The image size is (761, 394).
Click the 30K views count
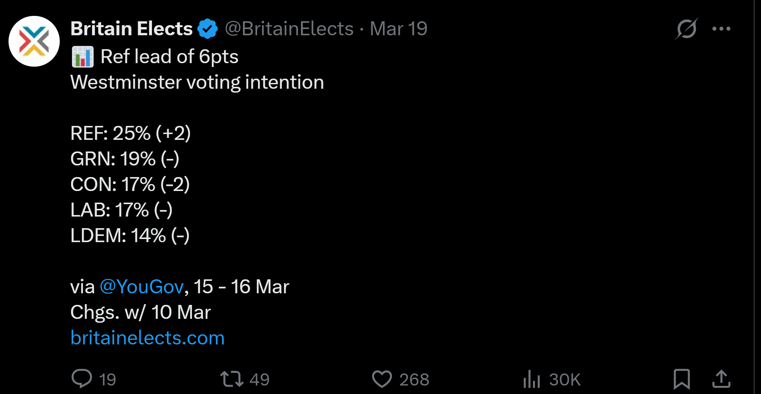pos(565,379)
